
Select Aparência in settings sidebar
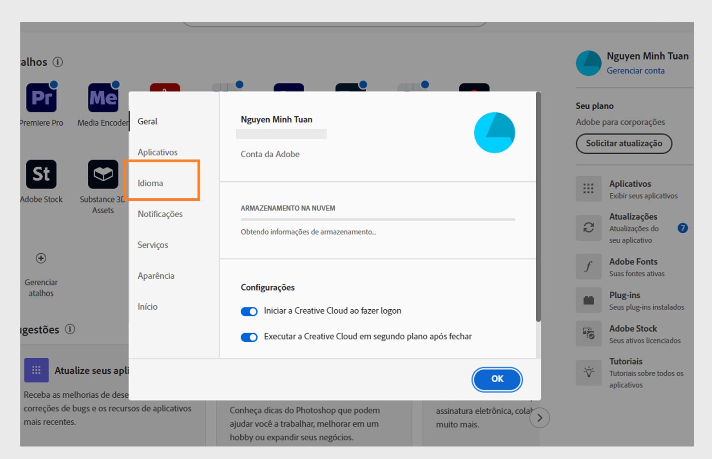point(156,275)
